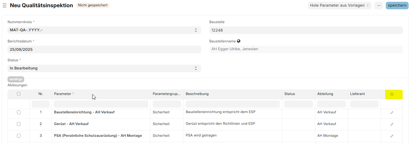Open Baustelleneinrichtung - AH Verkauf parameter link
This screenshot has width=415, height=144.
coord(84,112)
